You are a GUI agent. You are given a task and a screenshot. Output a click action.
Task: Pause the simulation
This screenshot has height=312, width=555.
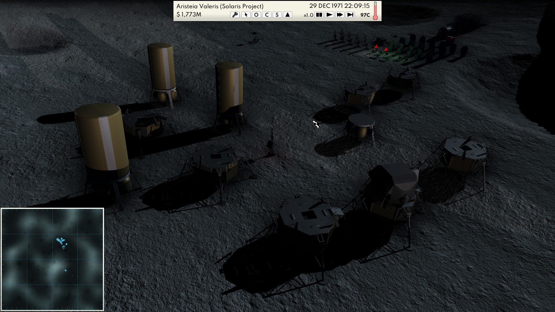pos(319,15)
